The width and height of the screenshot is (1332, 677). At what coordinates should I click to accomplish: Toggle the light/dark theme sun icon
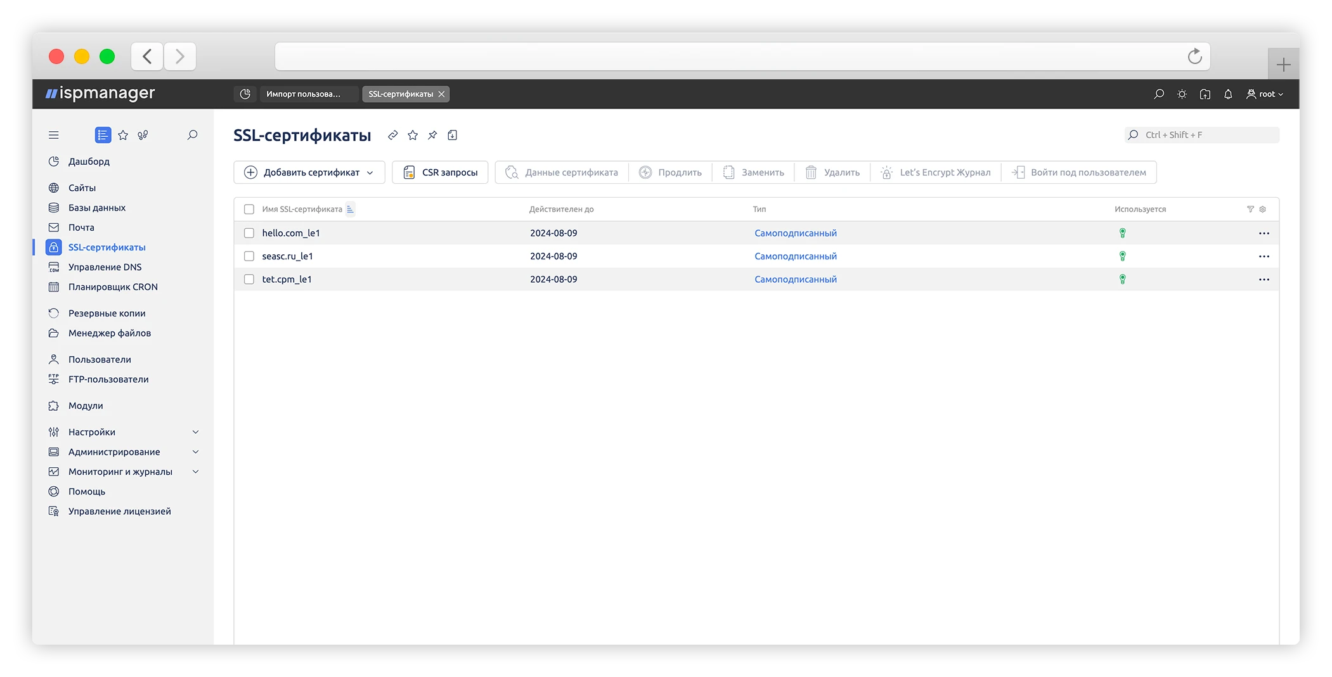tap(1182, 94)
